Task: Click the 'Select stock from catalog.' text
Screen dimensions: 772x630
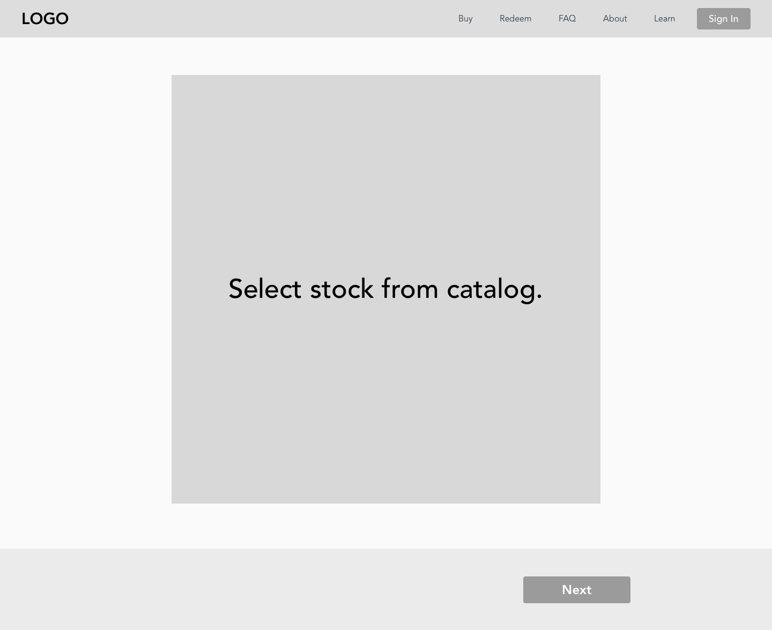Action: coord(385,289)
